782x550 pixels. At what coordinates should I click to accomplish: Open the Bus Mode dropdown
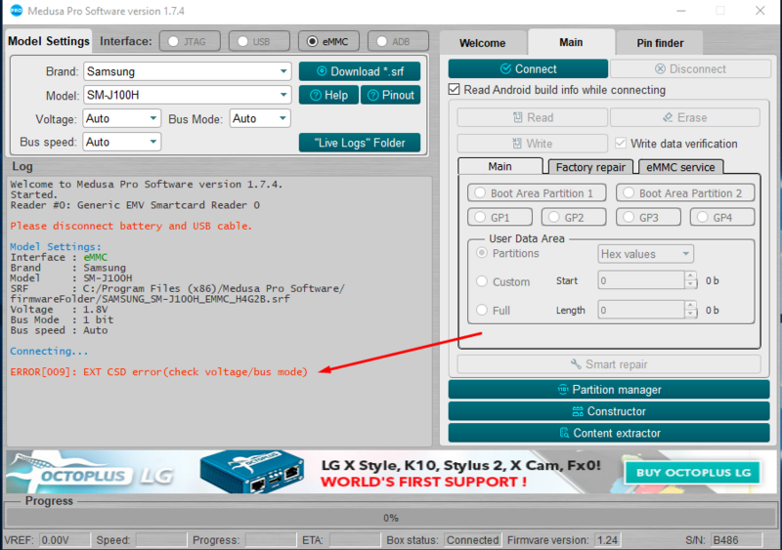pyautogui.click(x=260, y=118)
